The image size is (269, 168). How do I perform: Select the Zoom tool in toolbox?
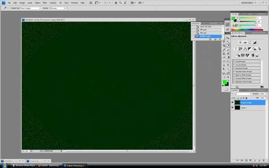click(x=228, y=77)
